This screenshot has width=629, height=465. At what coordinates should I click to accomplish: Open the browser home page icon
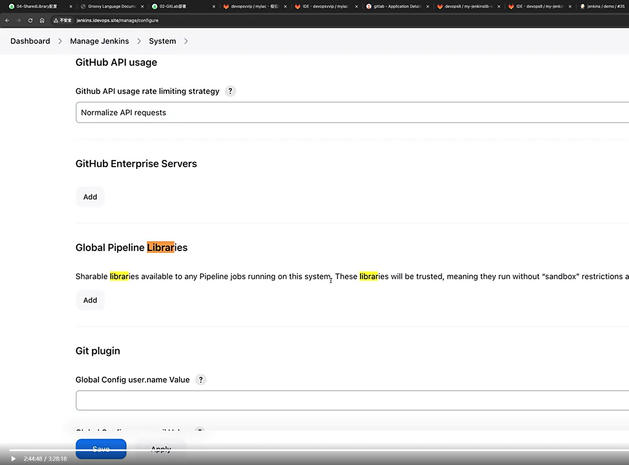pyautogui.click(x=42, y=20)
